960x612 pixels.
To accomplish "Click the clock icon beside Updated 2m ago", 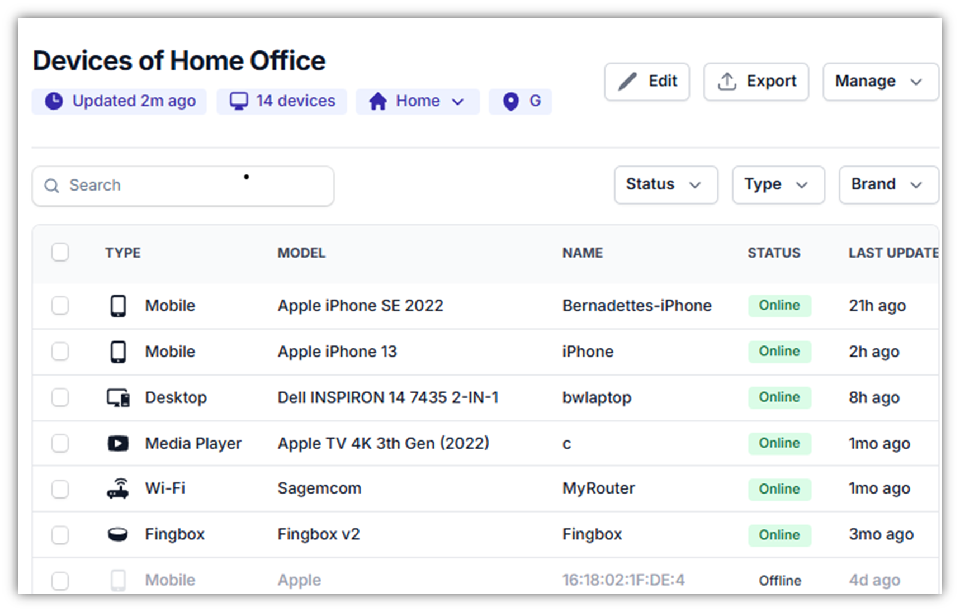I will (x=54, y=101).
